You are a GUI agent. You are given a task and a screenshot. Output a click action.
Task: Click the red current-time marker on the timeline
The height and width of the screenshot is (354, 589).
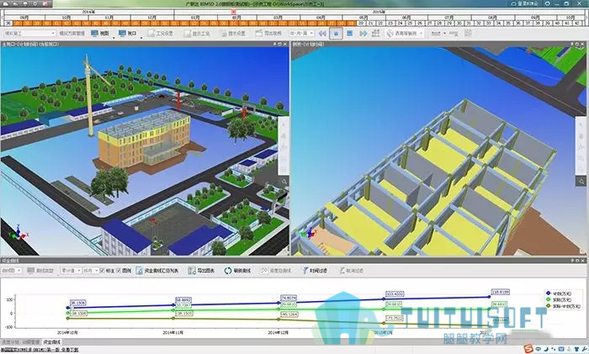[x=233, y=12]
